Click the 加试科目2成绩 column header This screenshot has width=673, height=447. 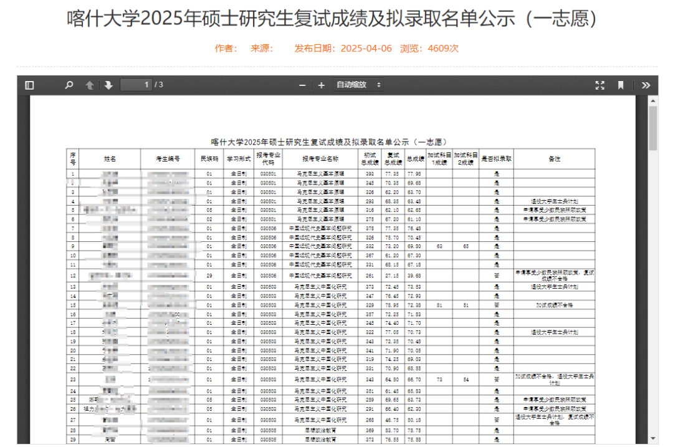pyautogui.click(x=465, y=159)
